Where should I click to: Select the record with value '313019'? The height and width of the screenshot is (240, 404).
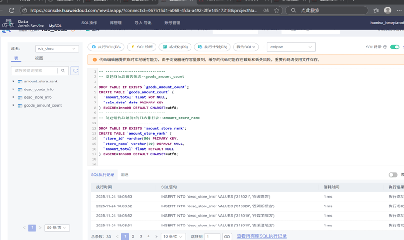pyautogui.click(x=248, y=216)
